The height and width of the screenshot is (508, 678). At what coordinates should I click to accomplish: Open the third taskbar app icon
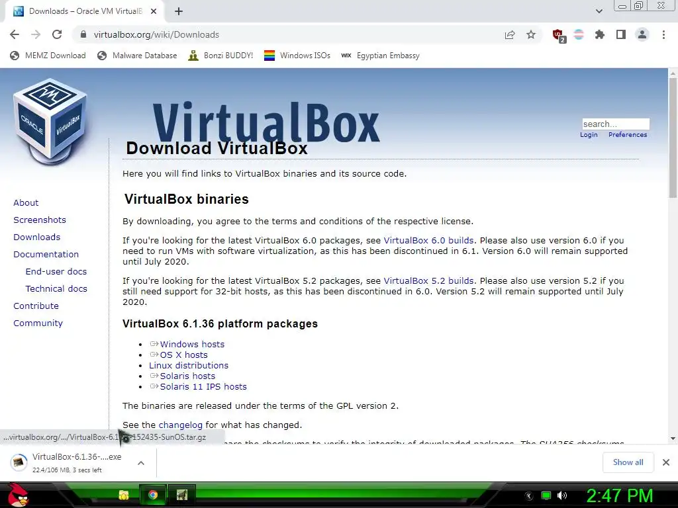[182, 495]
